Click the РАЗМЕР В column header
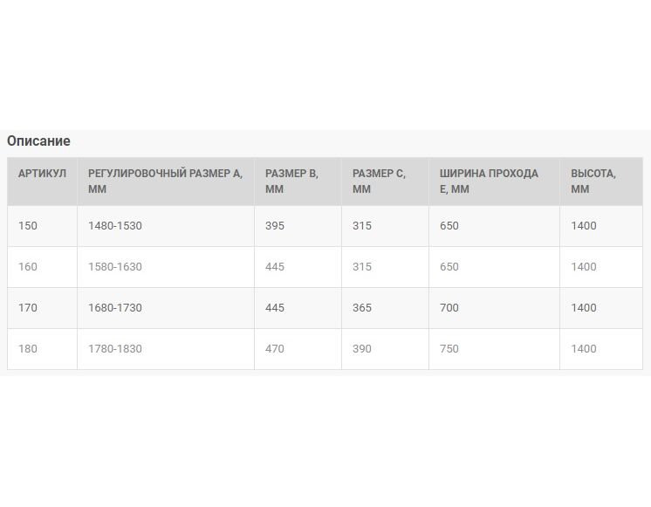Screen dimensions: 651x507 tap(298, 182)
